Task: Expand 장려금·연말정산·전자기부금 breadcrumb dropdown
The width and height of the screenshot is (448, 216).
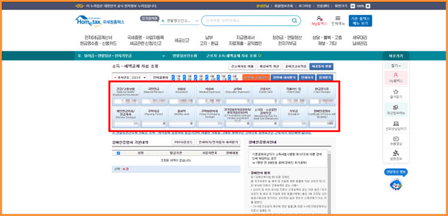Action: (x=163, y=55)
